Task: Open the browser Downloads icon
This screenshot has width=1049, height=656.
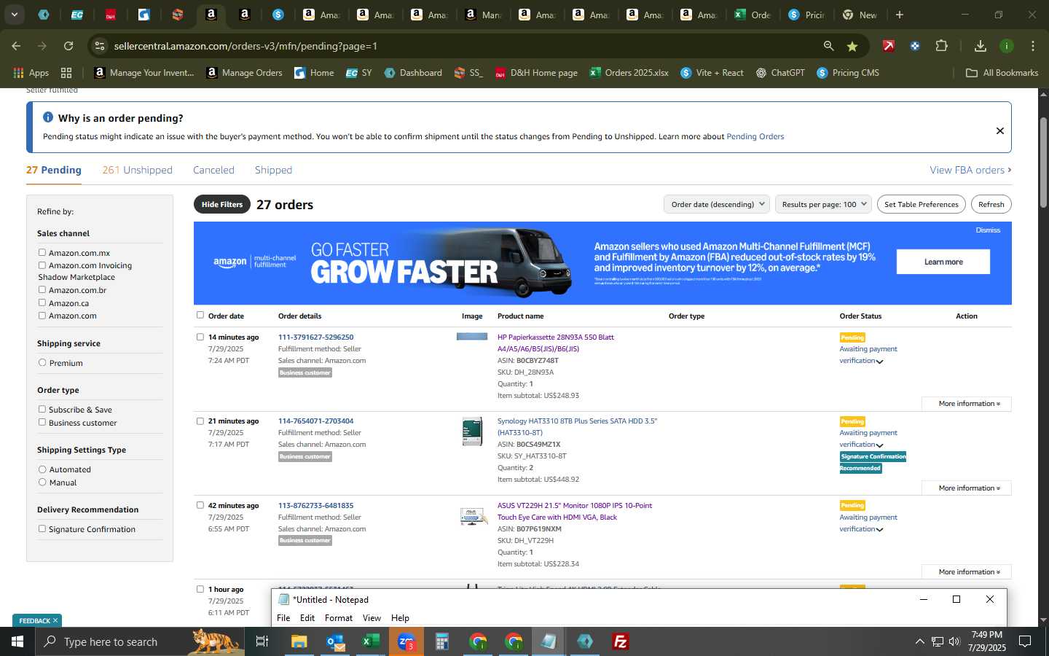Action: [981, 46]
